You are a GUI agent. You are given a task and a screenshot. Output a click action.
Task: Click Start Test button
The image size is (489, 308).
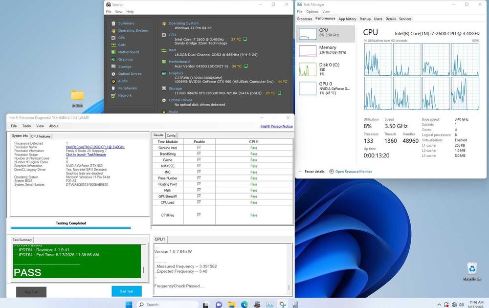126,291
